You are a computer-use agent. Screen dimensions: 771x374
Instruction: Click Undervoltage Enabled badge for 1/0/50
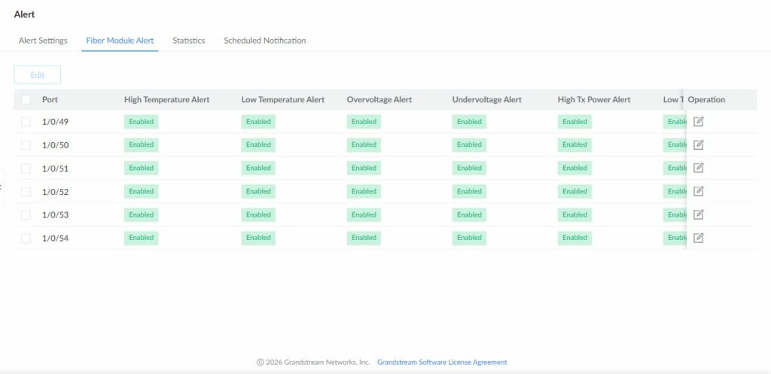pyautogui.click(x=469, y=144)
